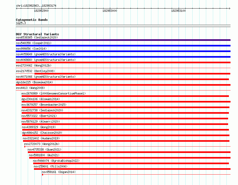
Task: Click the red bar under nsv4735338
Action: 129,152
